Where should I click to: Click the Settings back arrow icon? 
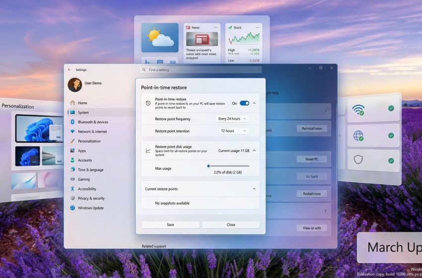click(70, 70)
